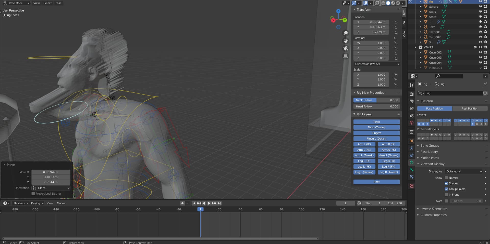The image size is (490, 244).
Task: Open the Keying menu in timeline
Action: 37,203
